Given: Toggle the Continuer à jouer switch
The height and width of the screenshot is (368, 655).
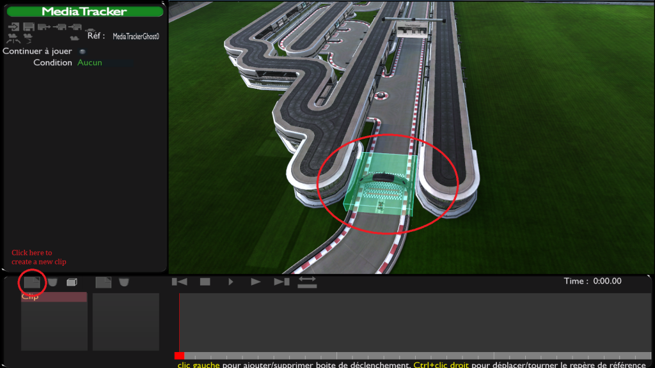Looking at the screenshot, I should coord(83,51).
